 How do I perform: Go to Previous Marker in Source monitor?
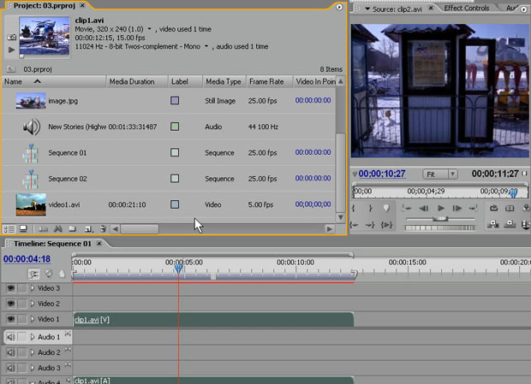coord(406,208)
